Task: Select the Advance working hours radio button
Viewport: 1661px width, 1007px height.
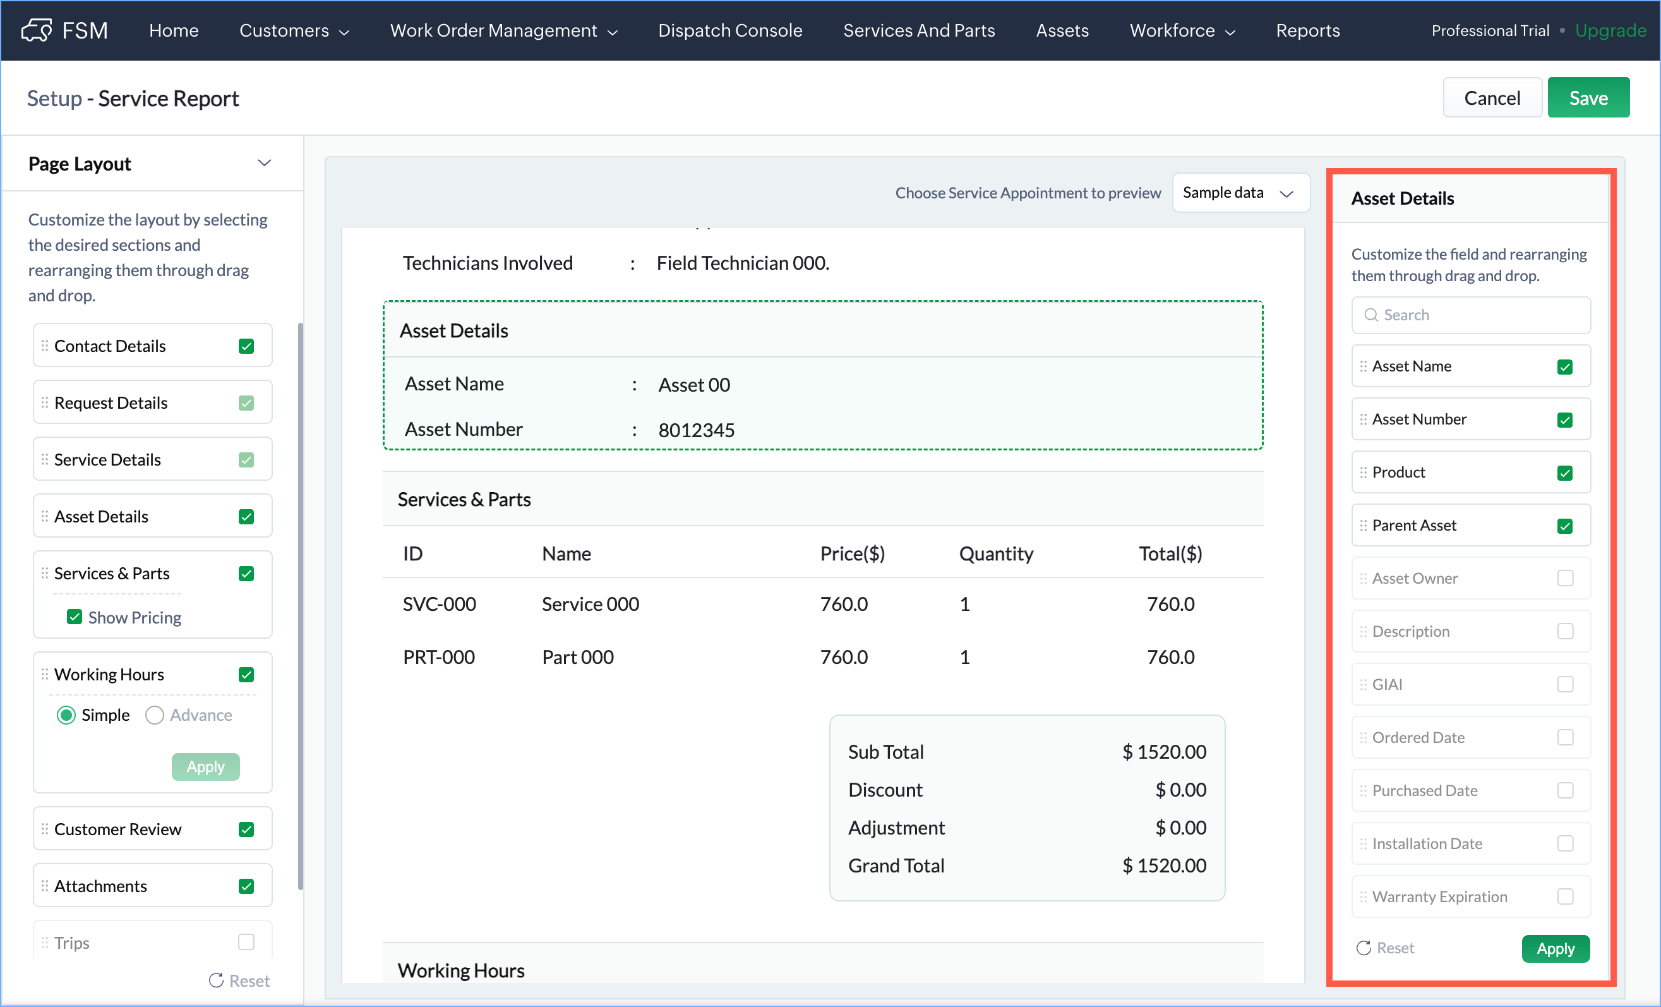Action: coord(154,715)
